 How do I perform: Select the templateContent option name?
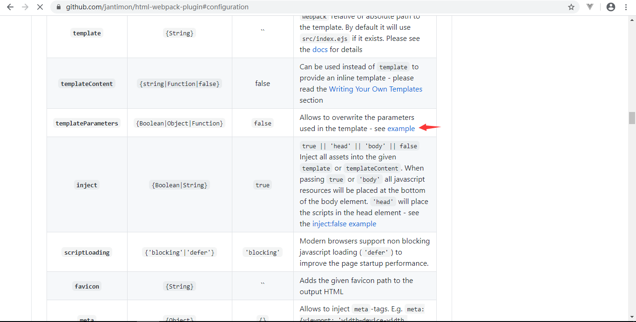pos(87,84)
